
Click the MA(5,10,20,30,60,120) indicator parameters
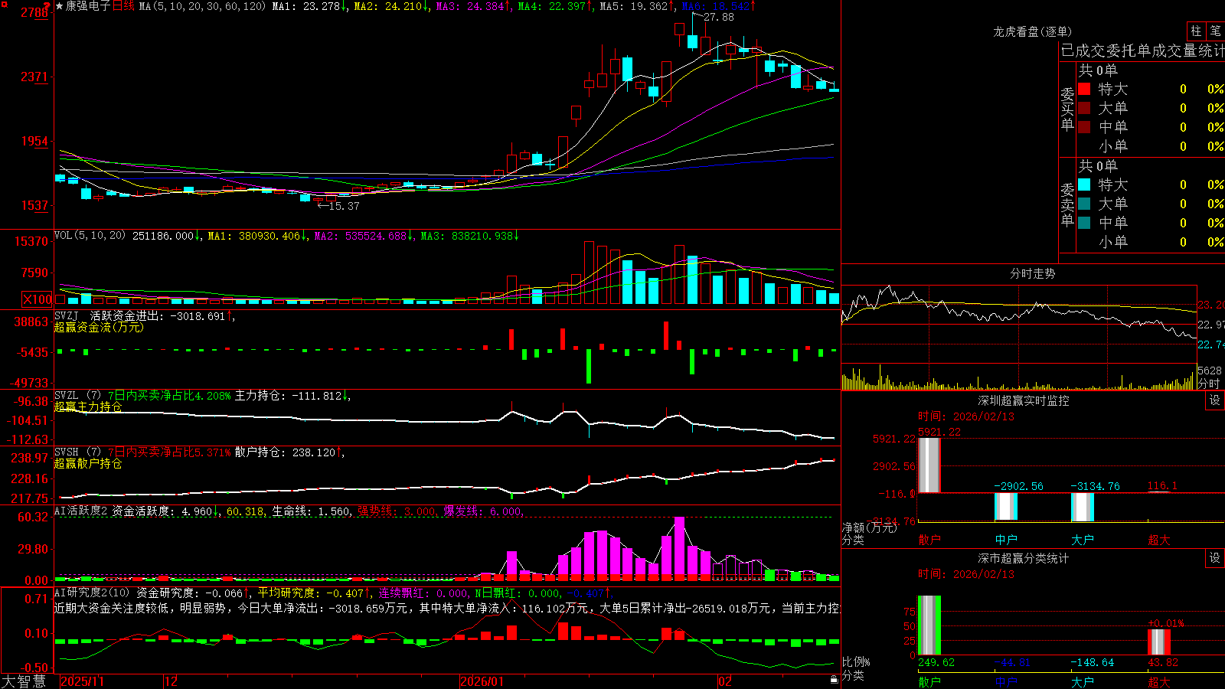[202, 6]
